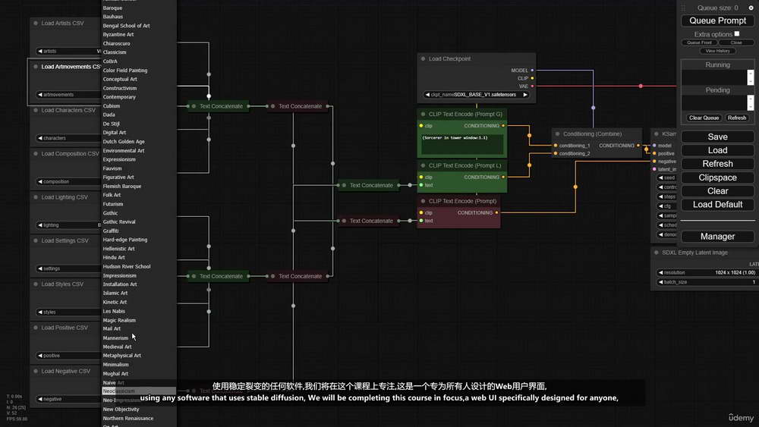Click the Load workflow button
Image resolution: width=759 pixels, height=427 pixels.
[717, 150]
